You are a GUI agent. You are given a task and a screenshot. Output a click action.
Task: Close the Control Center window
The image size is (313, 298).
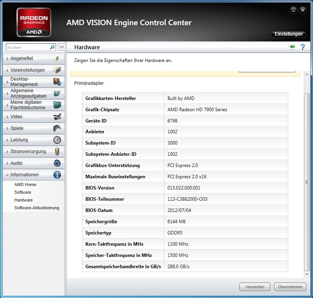303,10
